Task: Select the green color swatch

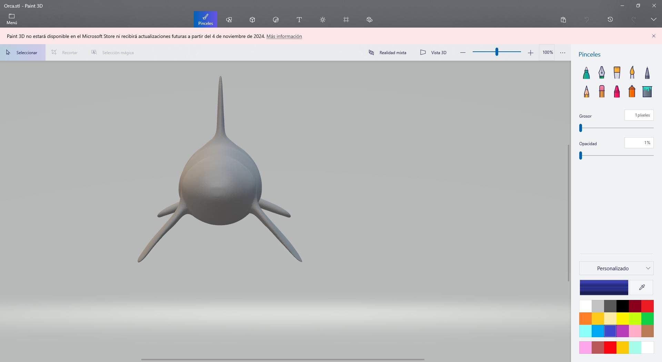Action: [648, 319]
